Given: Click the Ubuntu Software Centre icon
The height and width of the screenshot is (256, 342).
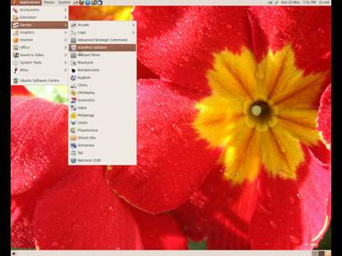Looking at the screenshot, I should (16, 80).
